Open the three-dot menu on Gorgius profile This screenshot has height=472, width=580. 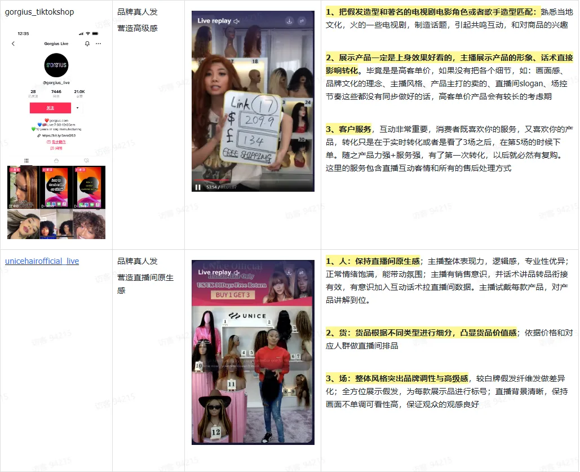tap(99, 43)
